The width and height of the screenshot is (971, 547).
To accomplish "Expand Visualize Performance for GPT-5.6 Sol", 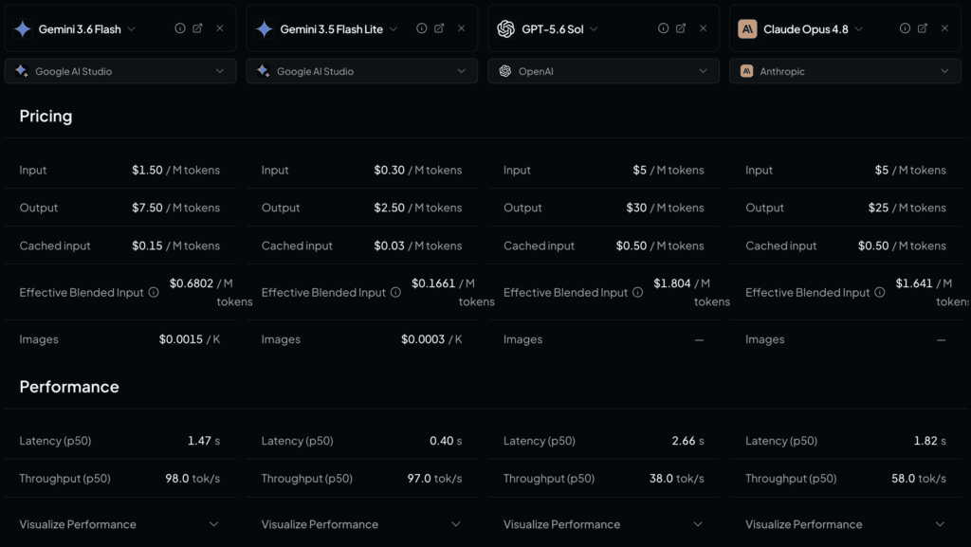I will (604, 524).
